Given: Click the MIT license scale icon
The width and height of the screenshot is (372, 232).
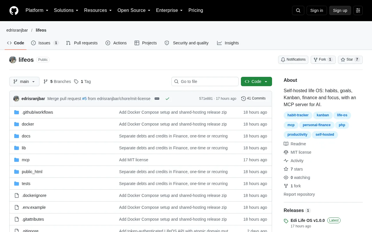Looking at the screenshot, I should [286, 152].
